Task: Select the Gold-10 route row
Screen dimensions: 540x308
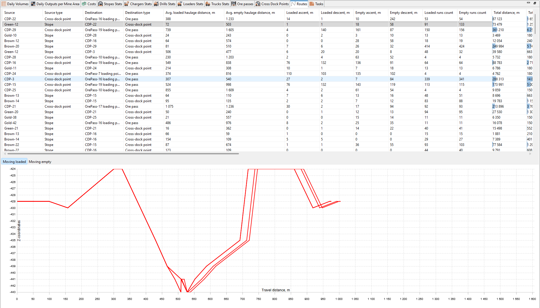Action: tap(268, 35)
